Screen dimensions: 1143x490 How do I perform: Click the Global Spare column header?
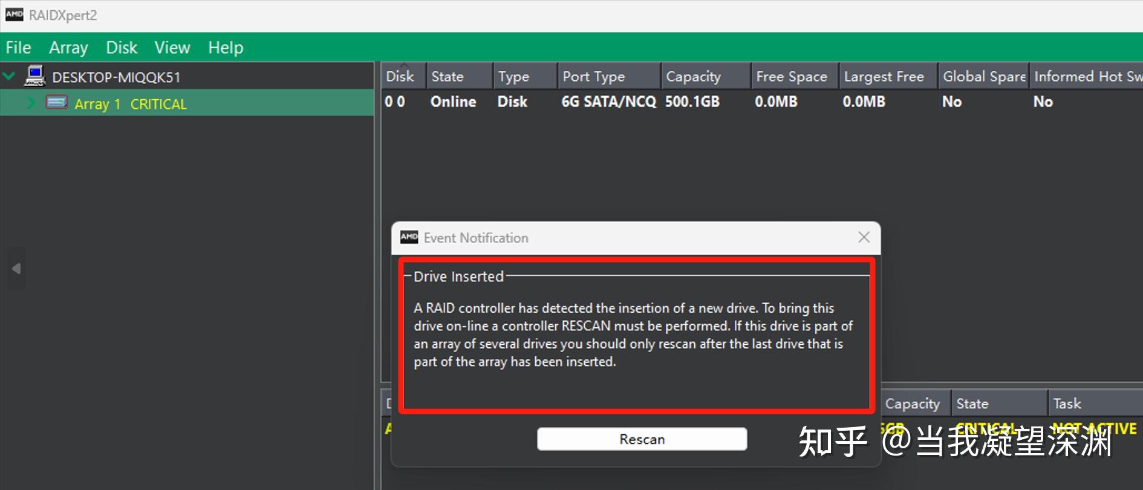pyautogui.click(x=983, y=76)
